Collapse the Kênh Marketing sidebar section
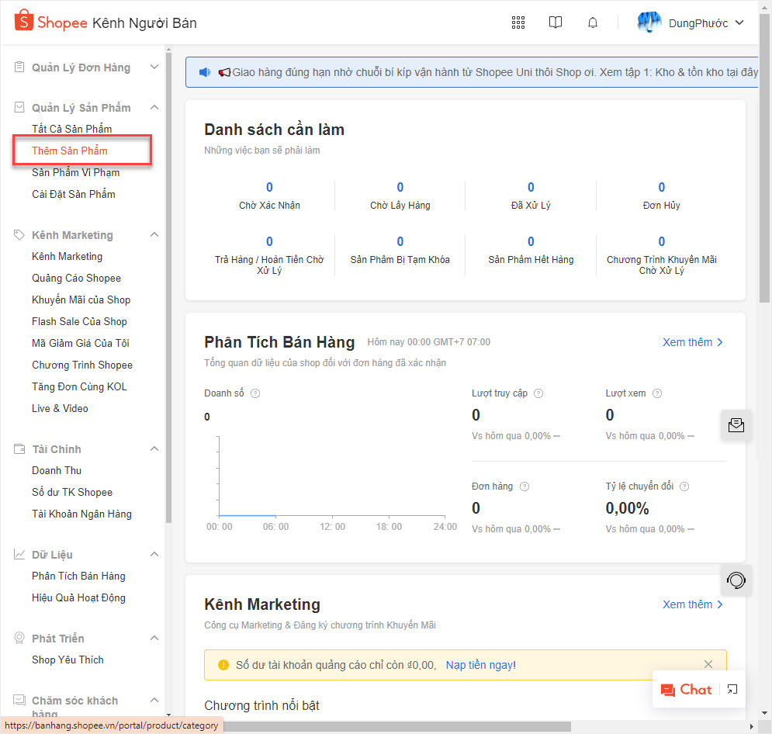The width and height of the screenshot is (772, 734). [154, 235]
